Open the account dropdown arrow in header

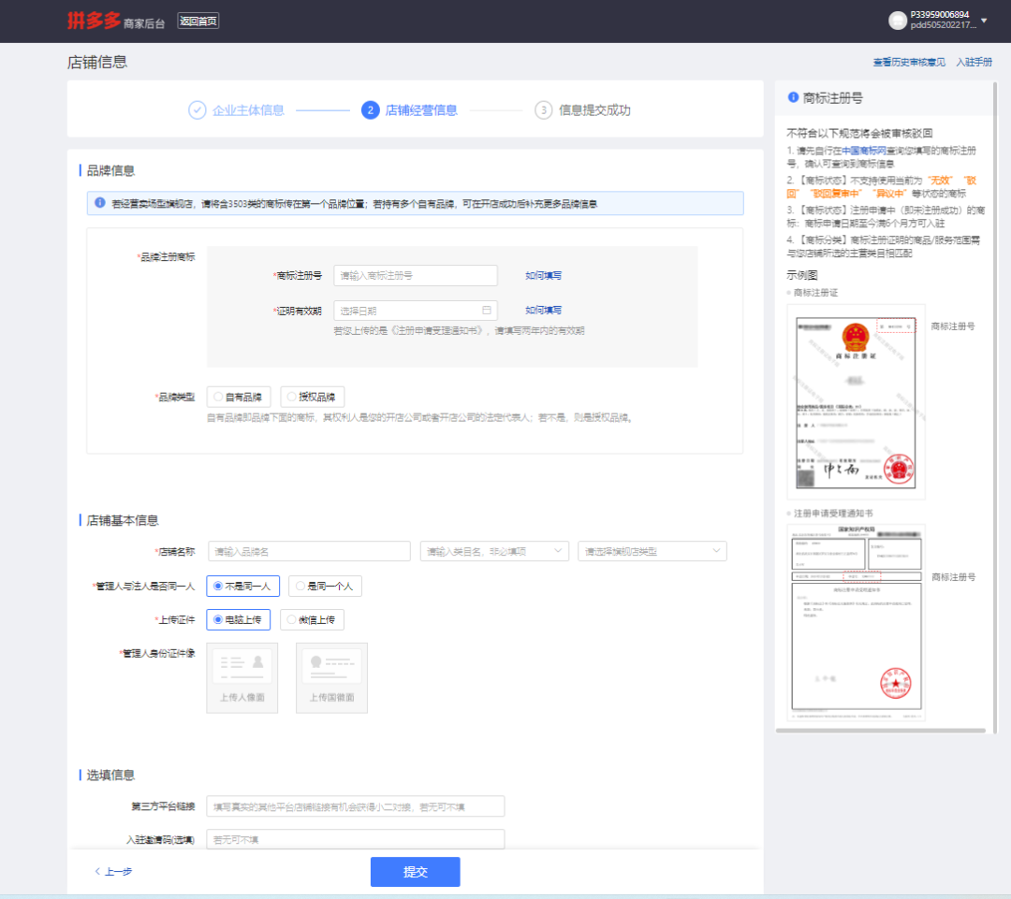[x=983, y=21]
